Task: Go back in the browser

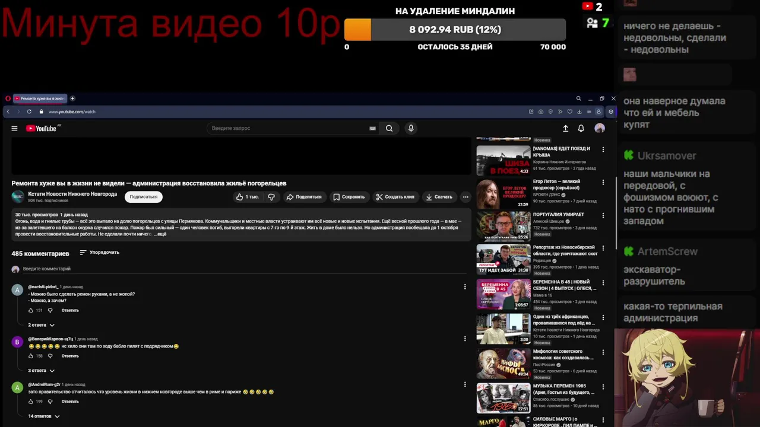Action: pos(8,111)
